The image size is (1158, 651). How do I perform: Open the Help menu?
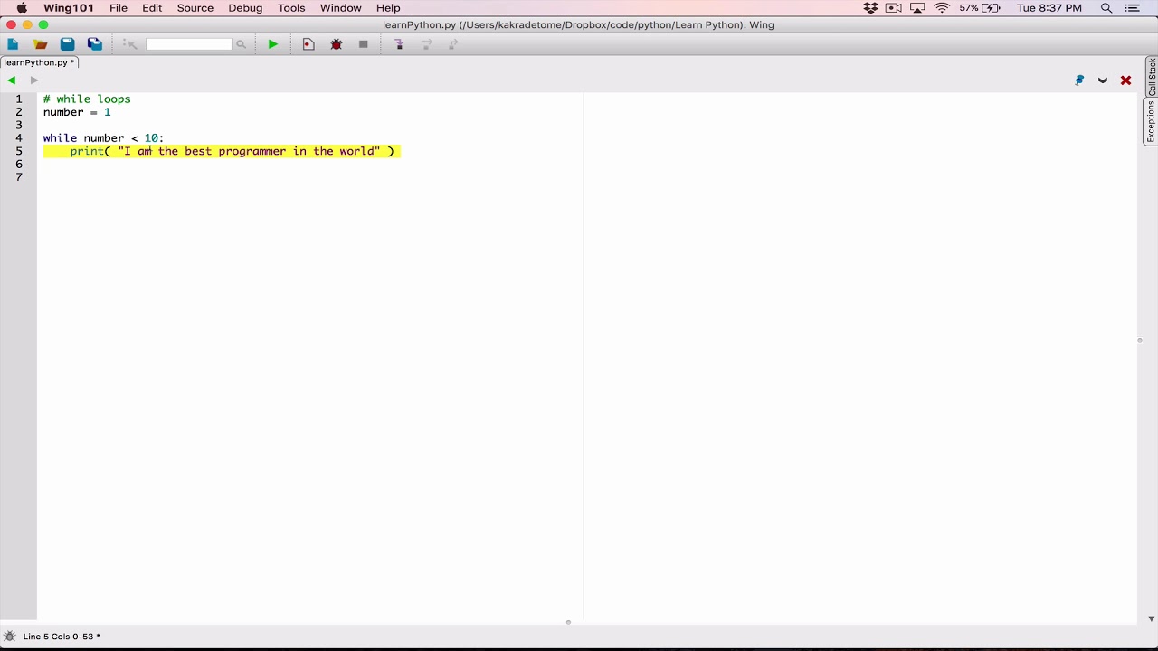[x=388, y=8]
